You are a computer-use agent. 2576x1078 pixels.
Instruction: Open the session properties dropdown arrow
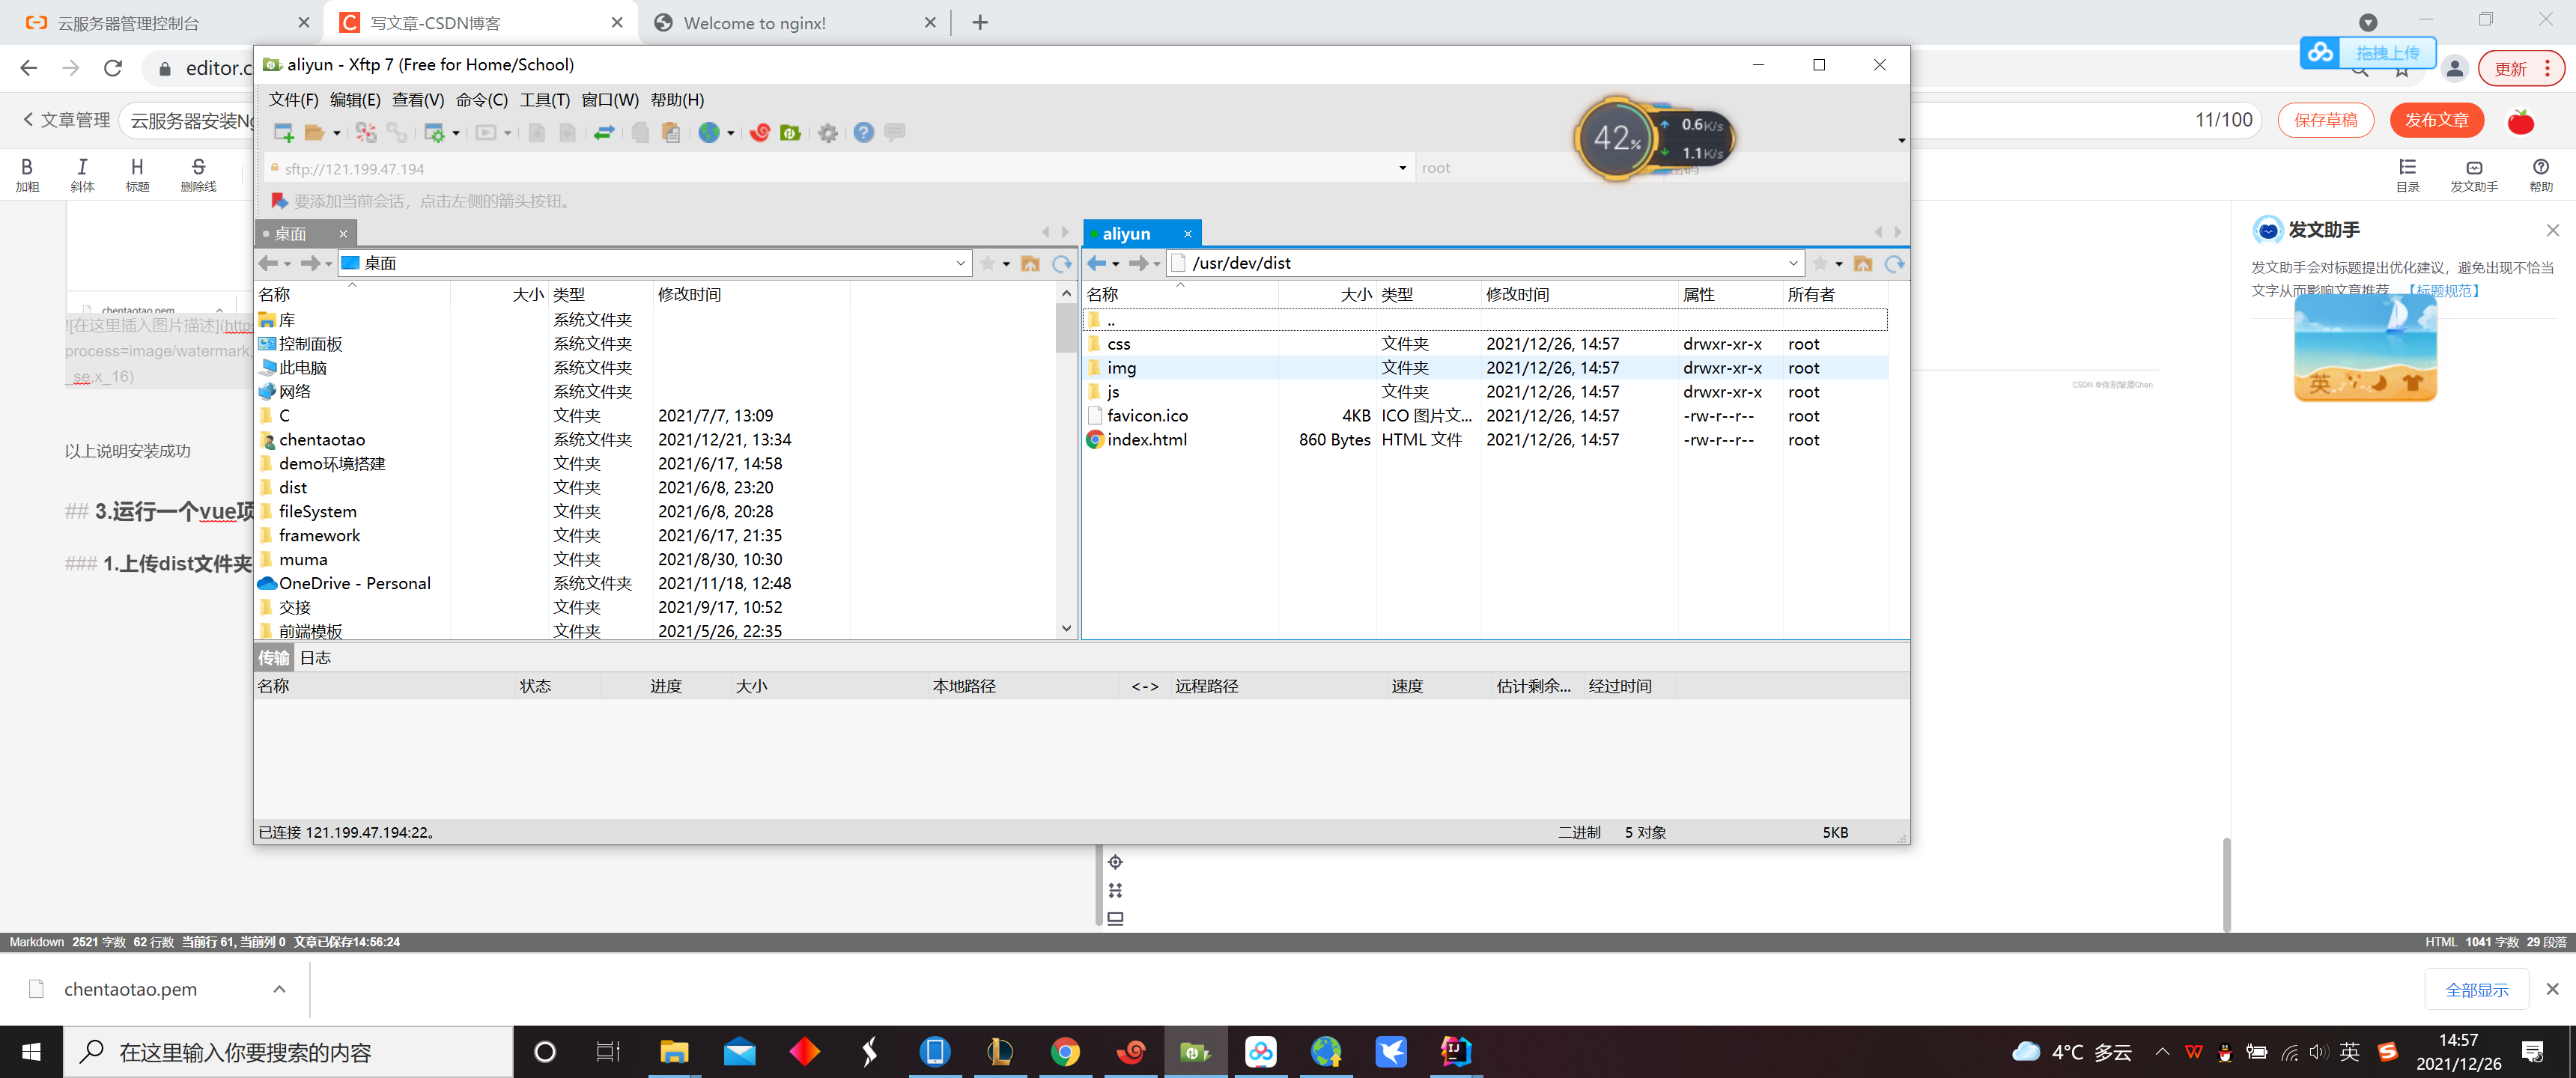point(456,133)
